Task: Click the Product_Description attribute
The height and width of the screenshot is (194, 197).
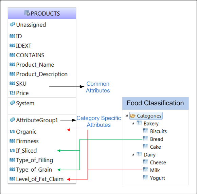Action: 42,74
